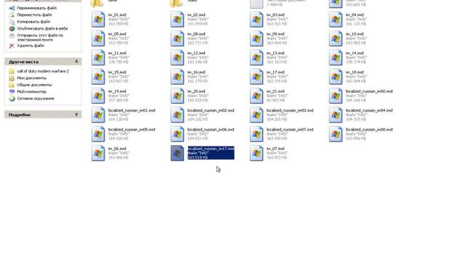Click the localized_russian_iw02.iwd file icon
This screenshot has height=261, width=465.
[x=177, y=115]
